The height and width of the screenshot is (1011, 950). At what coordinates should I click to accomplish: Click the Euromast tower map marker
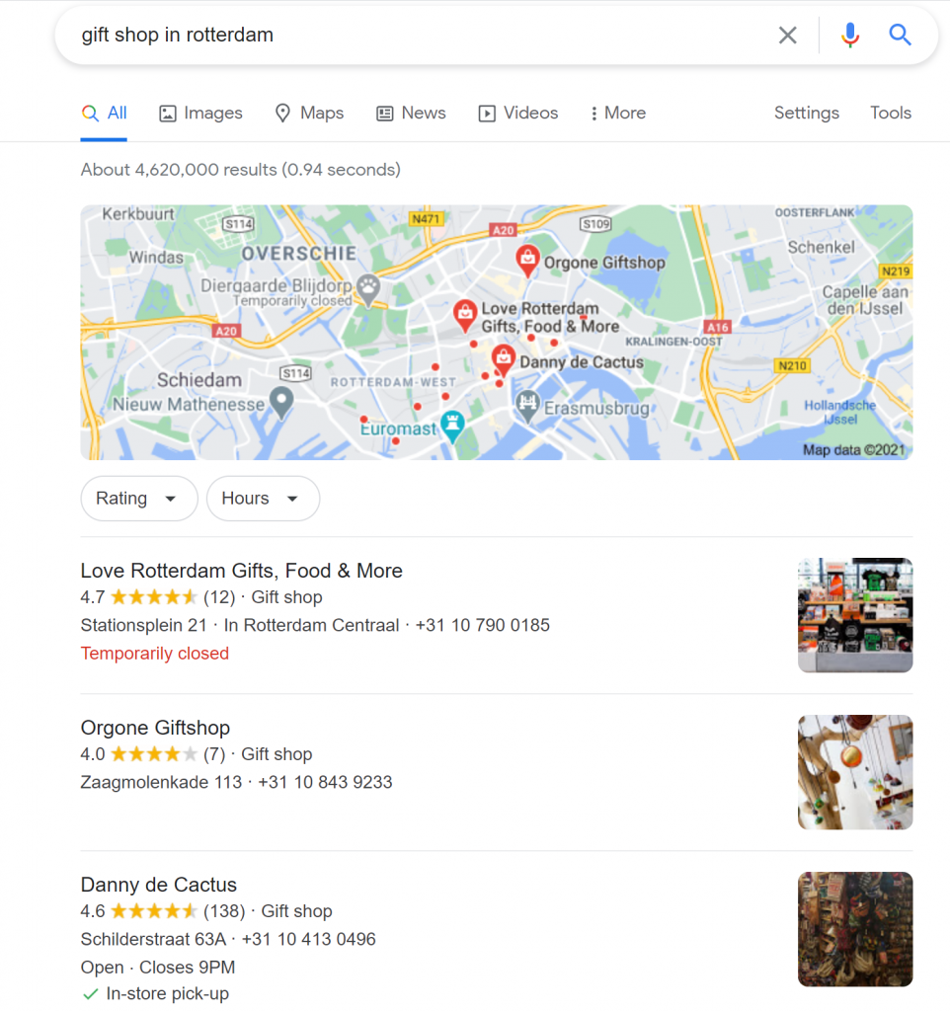[452, 427]
